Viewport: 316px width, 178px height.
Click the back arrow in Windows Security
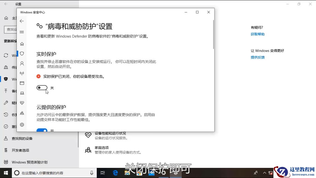click(x=22, y=21)
